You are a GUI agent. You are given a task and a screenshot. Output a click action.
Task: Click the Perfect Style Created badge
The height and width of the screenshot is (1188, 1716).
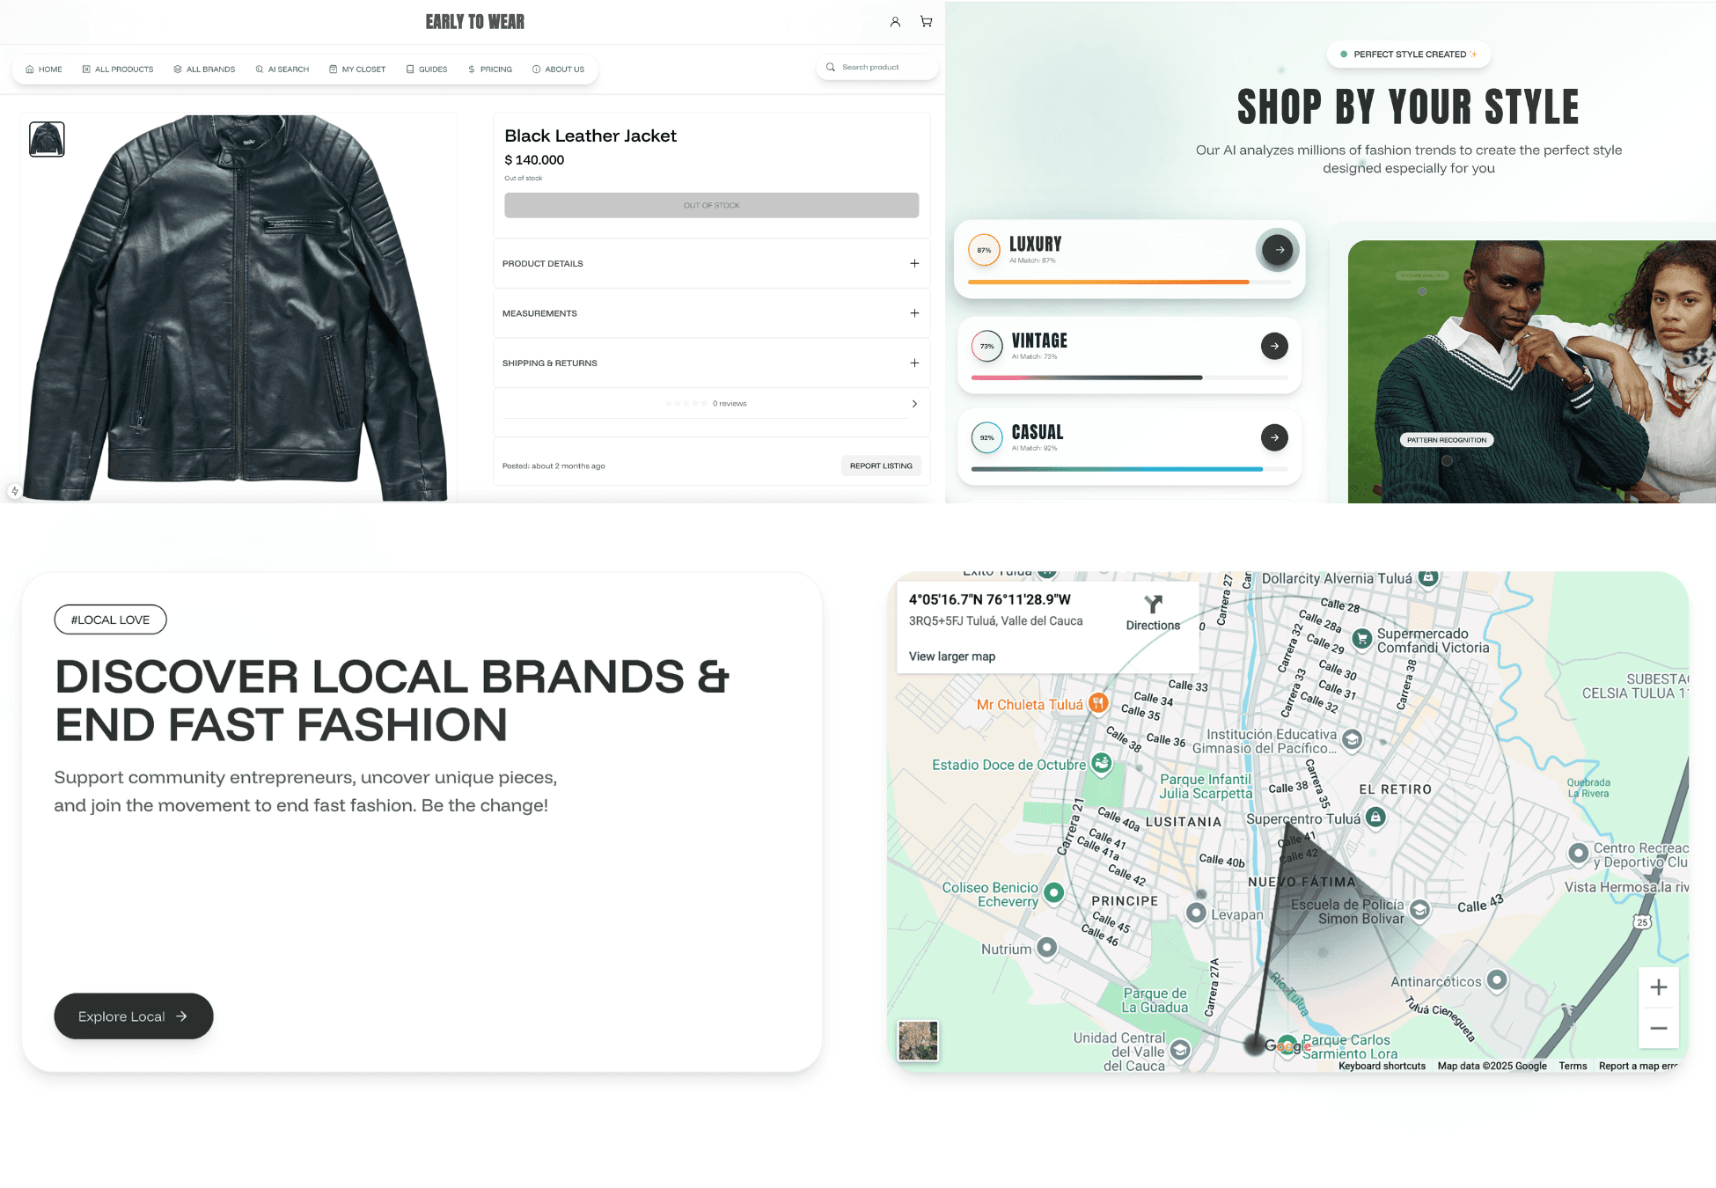[1408, 55]
